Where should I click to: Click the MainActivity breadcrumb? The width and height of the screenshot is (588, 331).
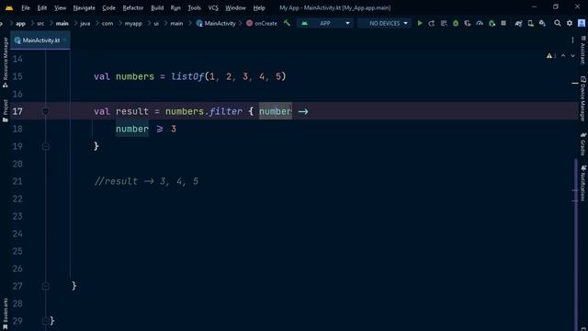click(x=216, y=23)
